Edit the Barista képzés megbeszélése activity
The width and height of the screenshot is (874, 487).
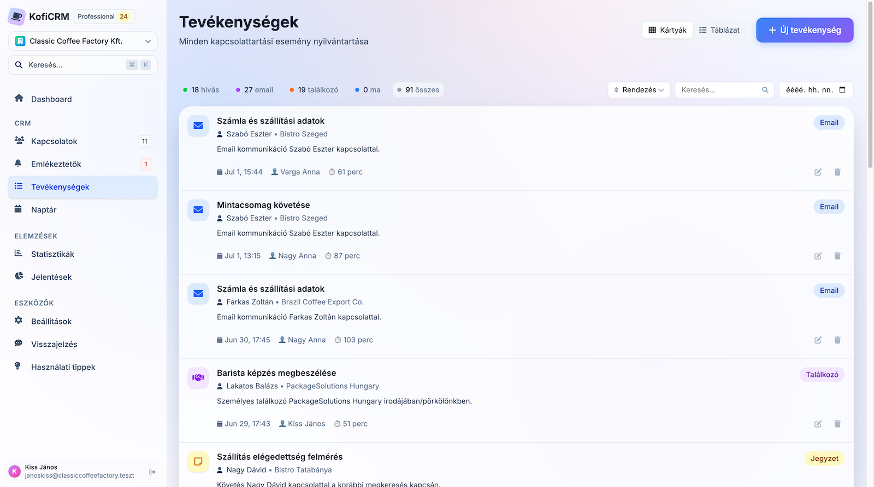tap(818, 424)
